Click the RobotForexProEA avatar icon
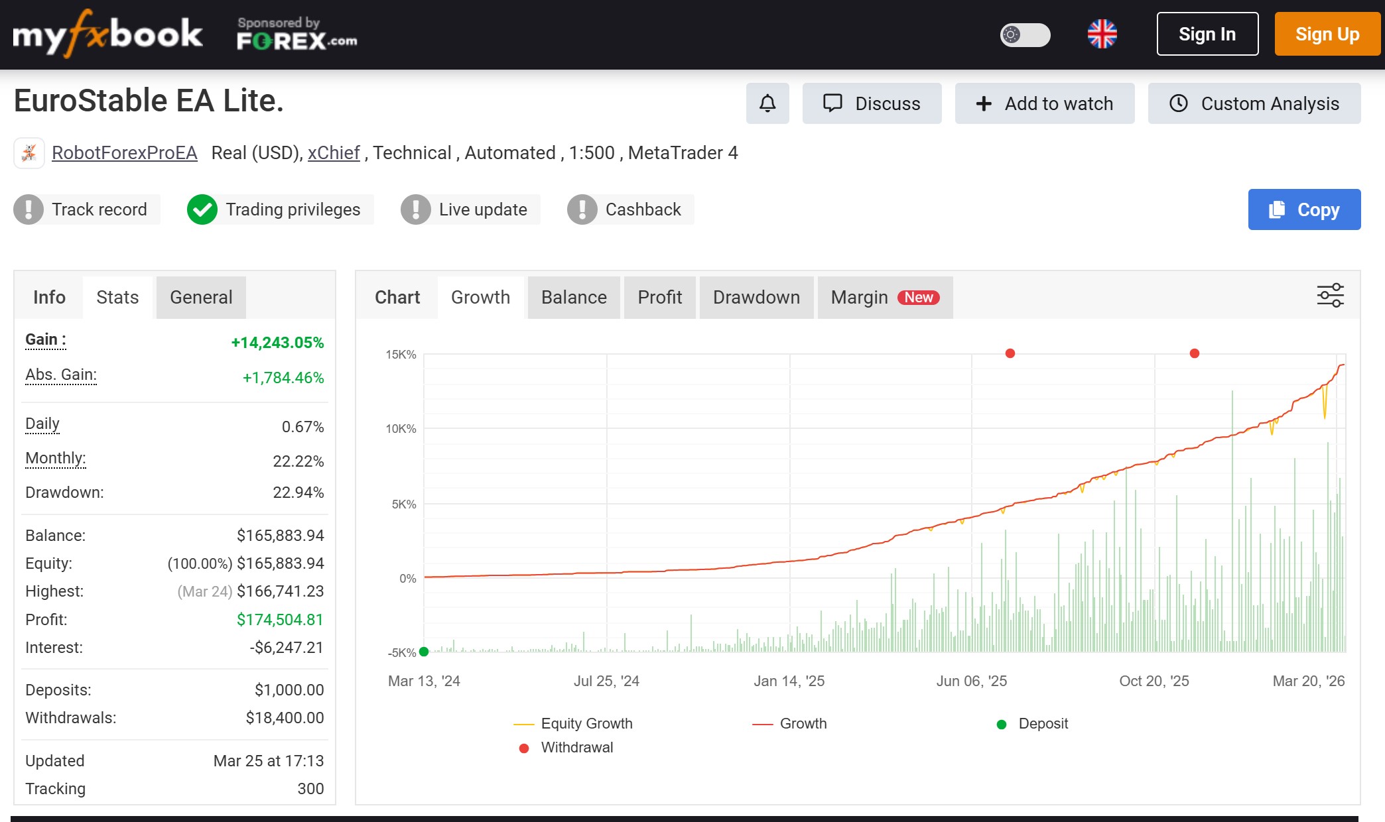Viewport: 1385px width, 822px height. (x=29, y=152)
